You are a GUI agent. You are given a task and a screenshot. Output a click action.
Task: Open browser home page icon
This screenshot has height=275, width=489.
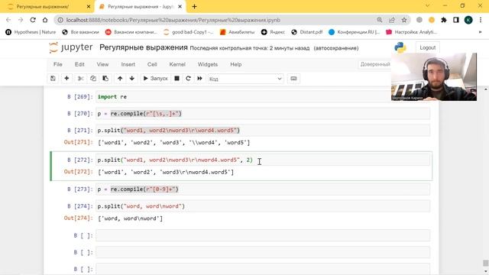click(x=45, y=20)
